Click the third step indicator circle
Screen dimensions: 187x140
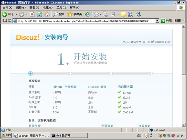(111, 74)
